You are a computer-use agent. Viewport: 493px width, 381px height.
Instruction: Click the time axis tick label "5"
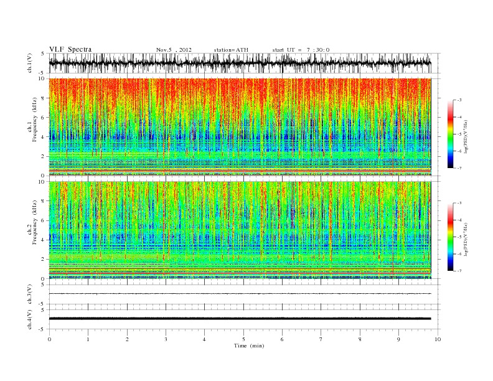point(243,339)
